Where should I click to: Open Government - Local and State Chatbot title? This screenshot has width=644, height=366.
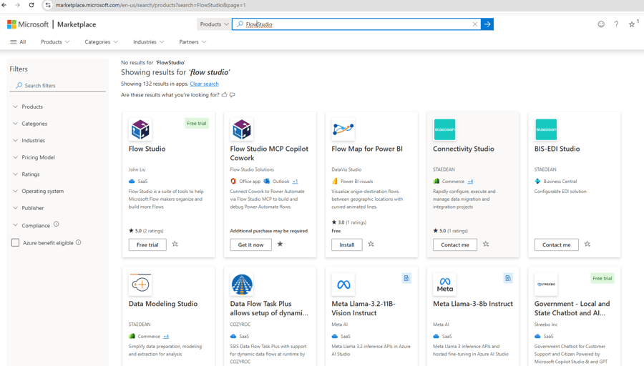coord(572,308)
